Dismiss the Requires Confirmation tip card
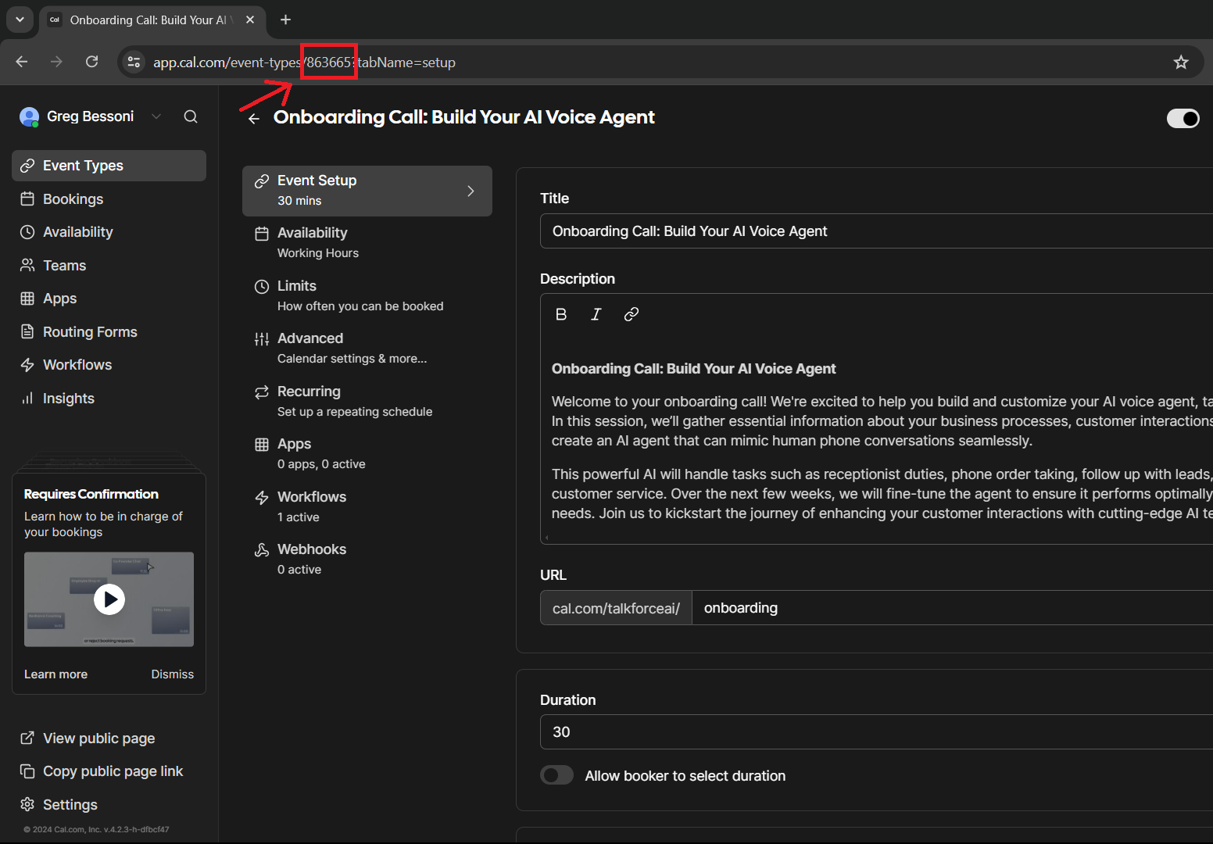This screenshot has height=844, width=1213. point(172,674)
